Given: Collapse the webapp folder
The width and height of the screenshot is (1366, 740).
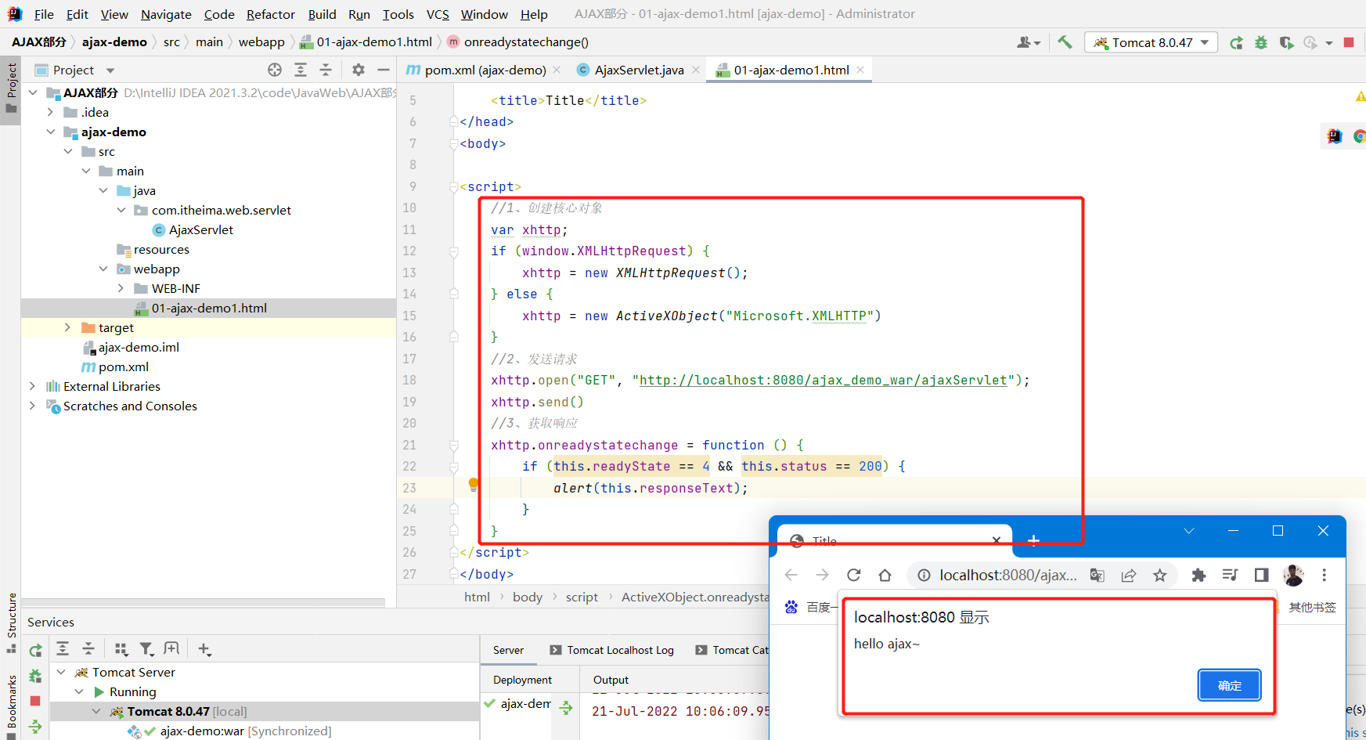Looking at the screenshot, I should coord(103,269).
